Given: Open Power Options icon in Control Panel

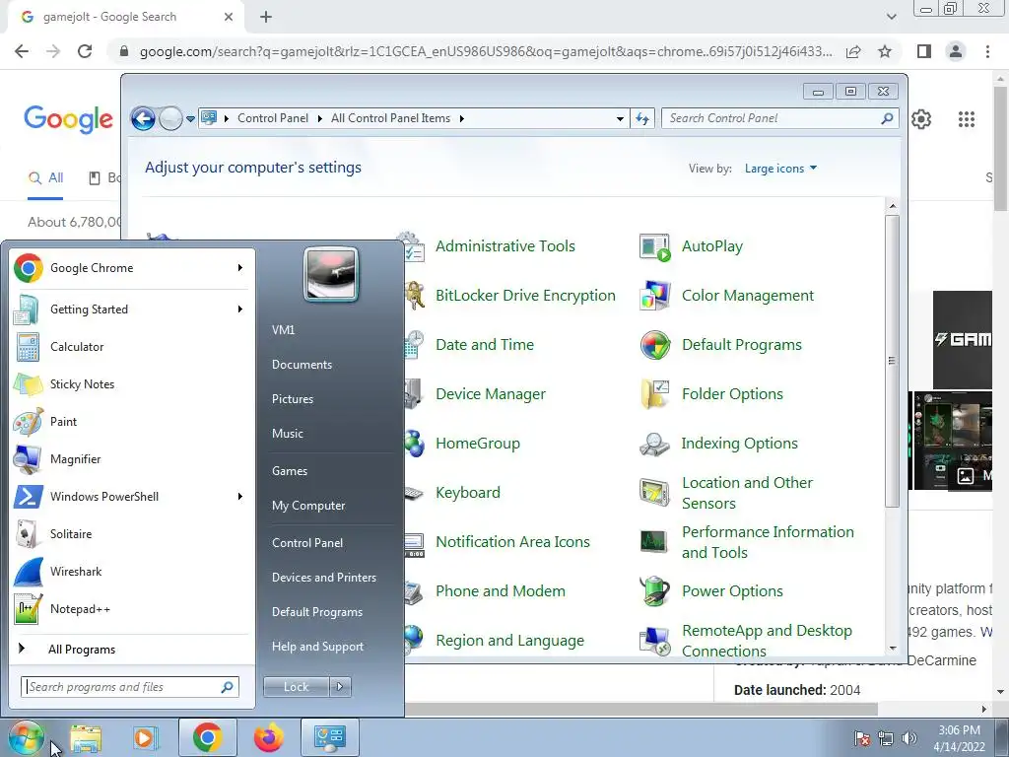Looking at the screenshot, I should [655, 591].
